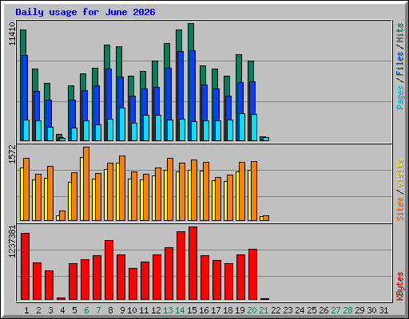Click the yellow visits bar for day 9
409x319 pixels.
tap(117, 191)
